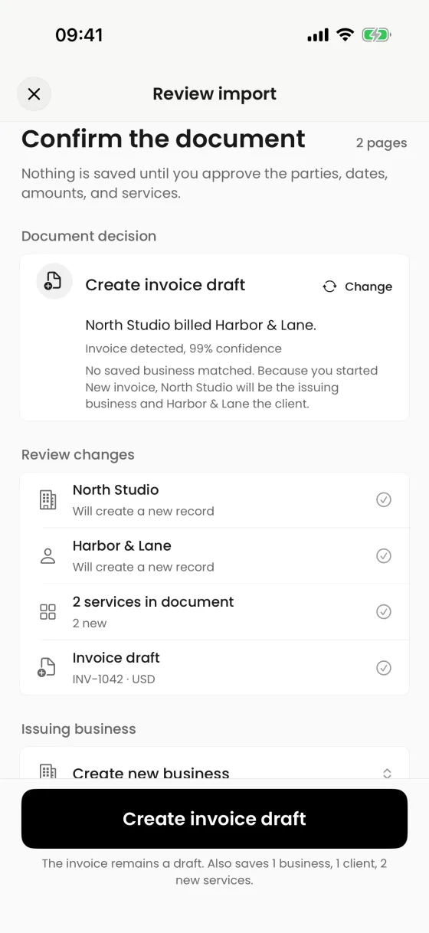Click the grid icon beside 2 services
This screenshot has height=933, width=429.
47,612
